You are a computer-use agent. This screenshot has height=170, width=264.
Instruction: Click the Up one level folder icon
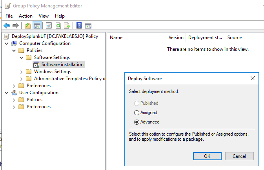click(27, 26)
